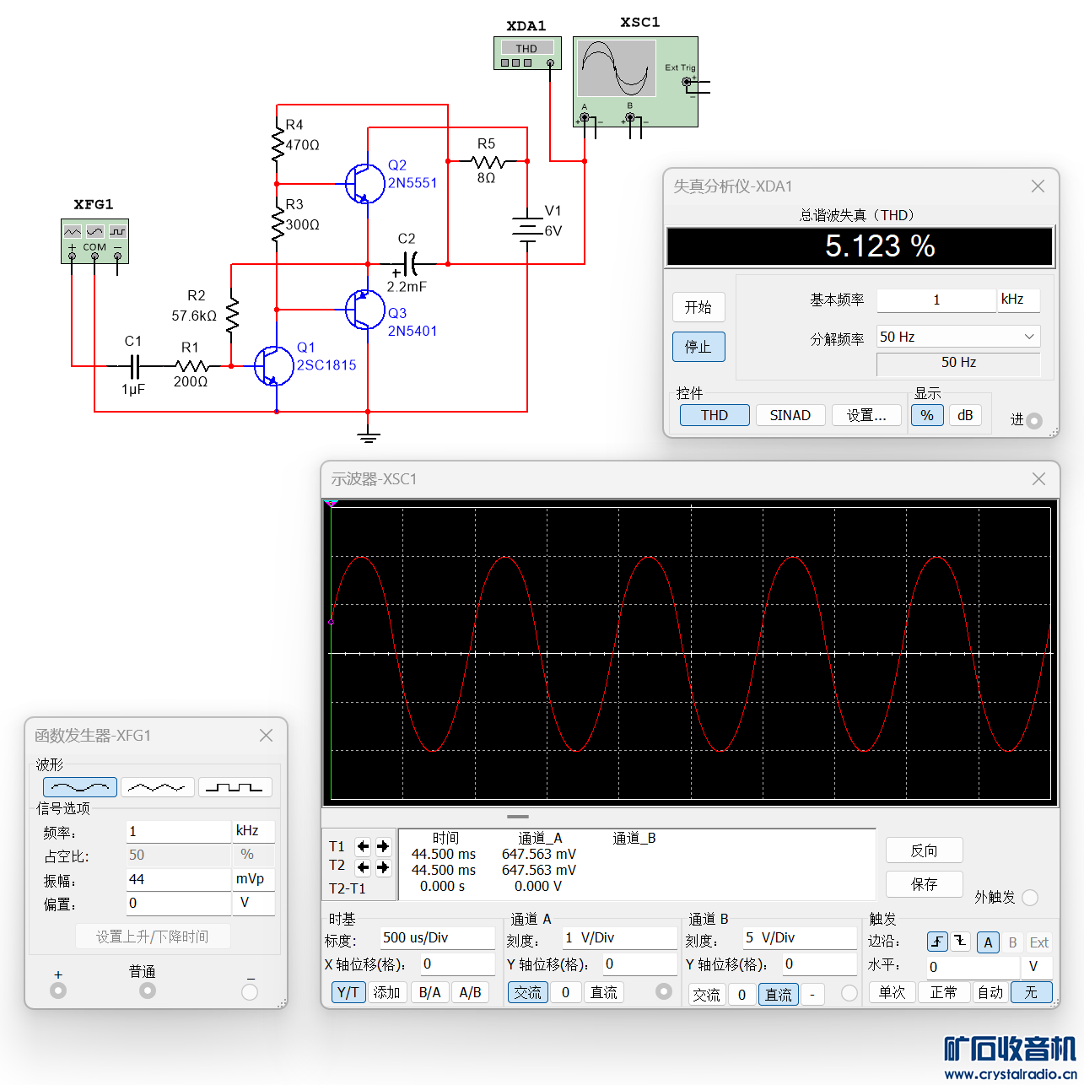Move cursor T2 left arrow
Image resolution: width=1084 pixels, height=1085 pixels.
(363, 866)
